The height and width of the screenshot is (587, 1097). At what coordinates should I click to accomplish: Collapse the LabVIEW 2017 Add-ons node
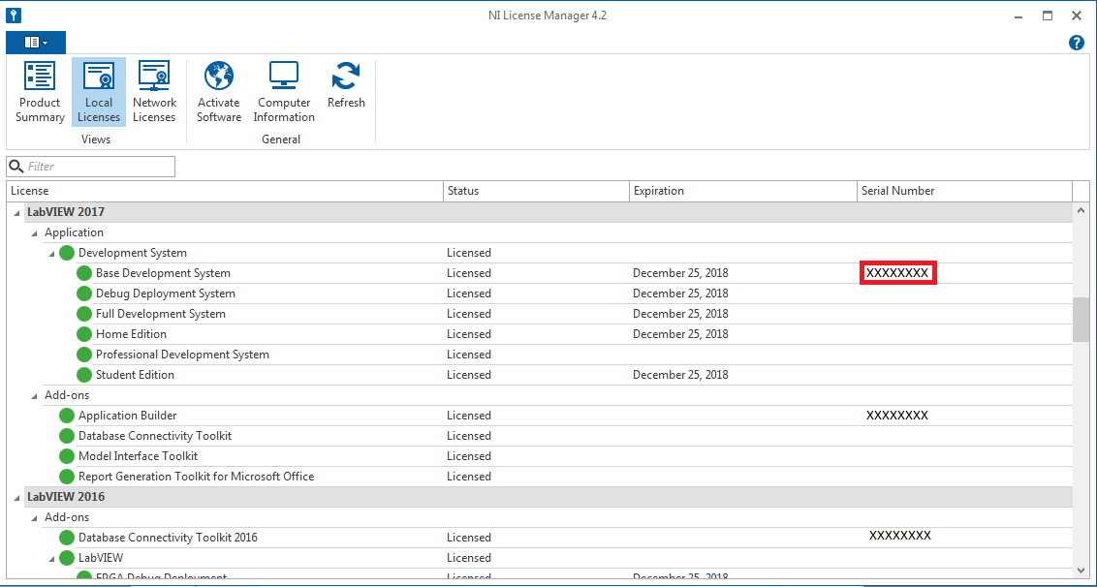[x=35, y=395]
